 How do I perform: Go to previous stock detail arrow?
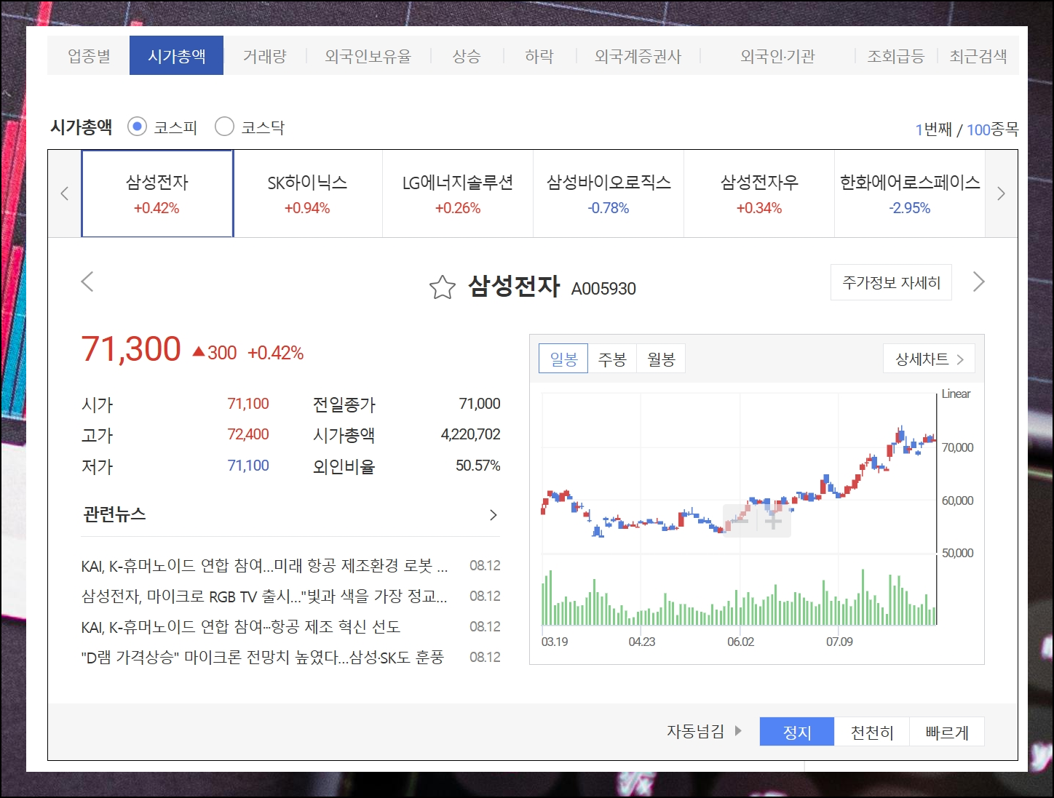coord(87,282)
